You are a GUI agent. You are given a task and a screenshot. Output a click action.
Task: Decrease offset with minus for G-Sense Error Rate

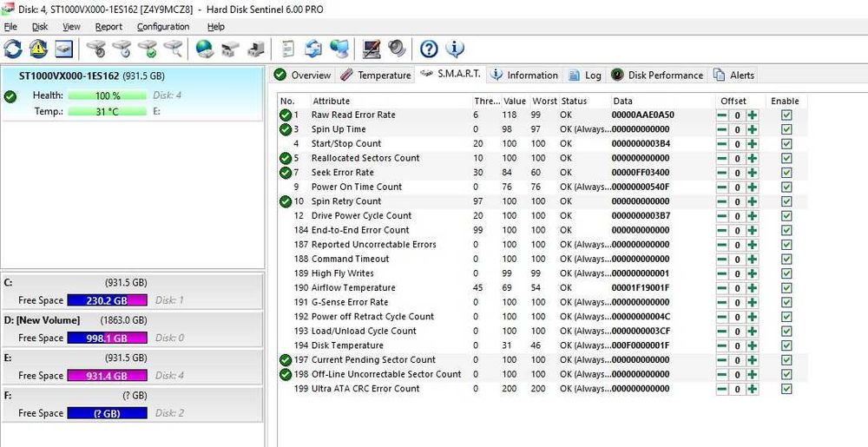tap(722, 303)
